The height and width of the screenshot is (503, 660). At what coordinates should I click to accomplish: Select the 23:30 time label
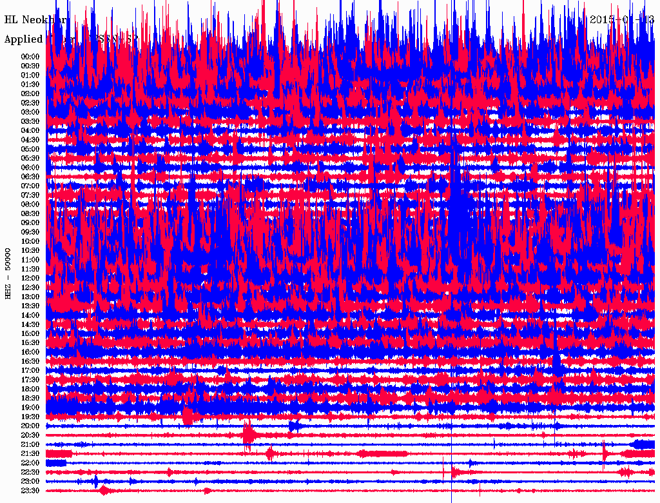click(x=30, y=491)
